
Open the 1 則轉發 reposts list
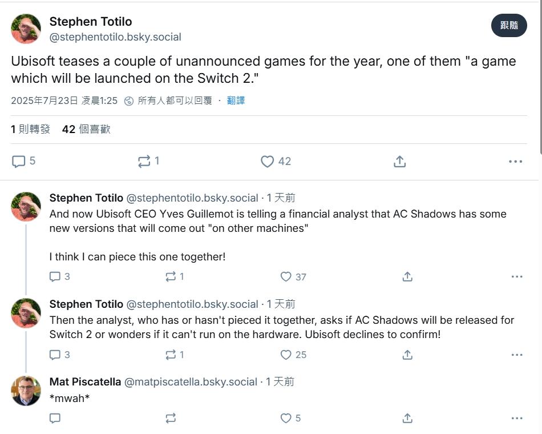pos(30,129)
